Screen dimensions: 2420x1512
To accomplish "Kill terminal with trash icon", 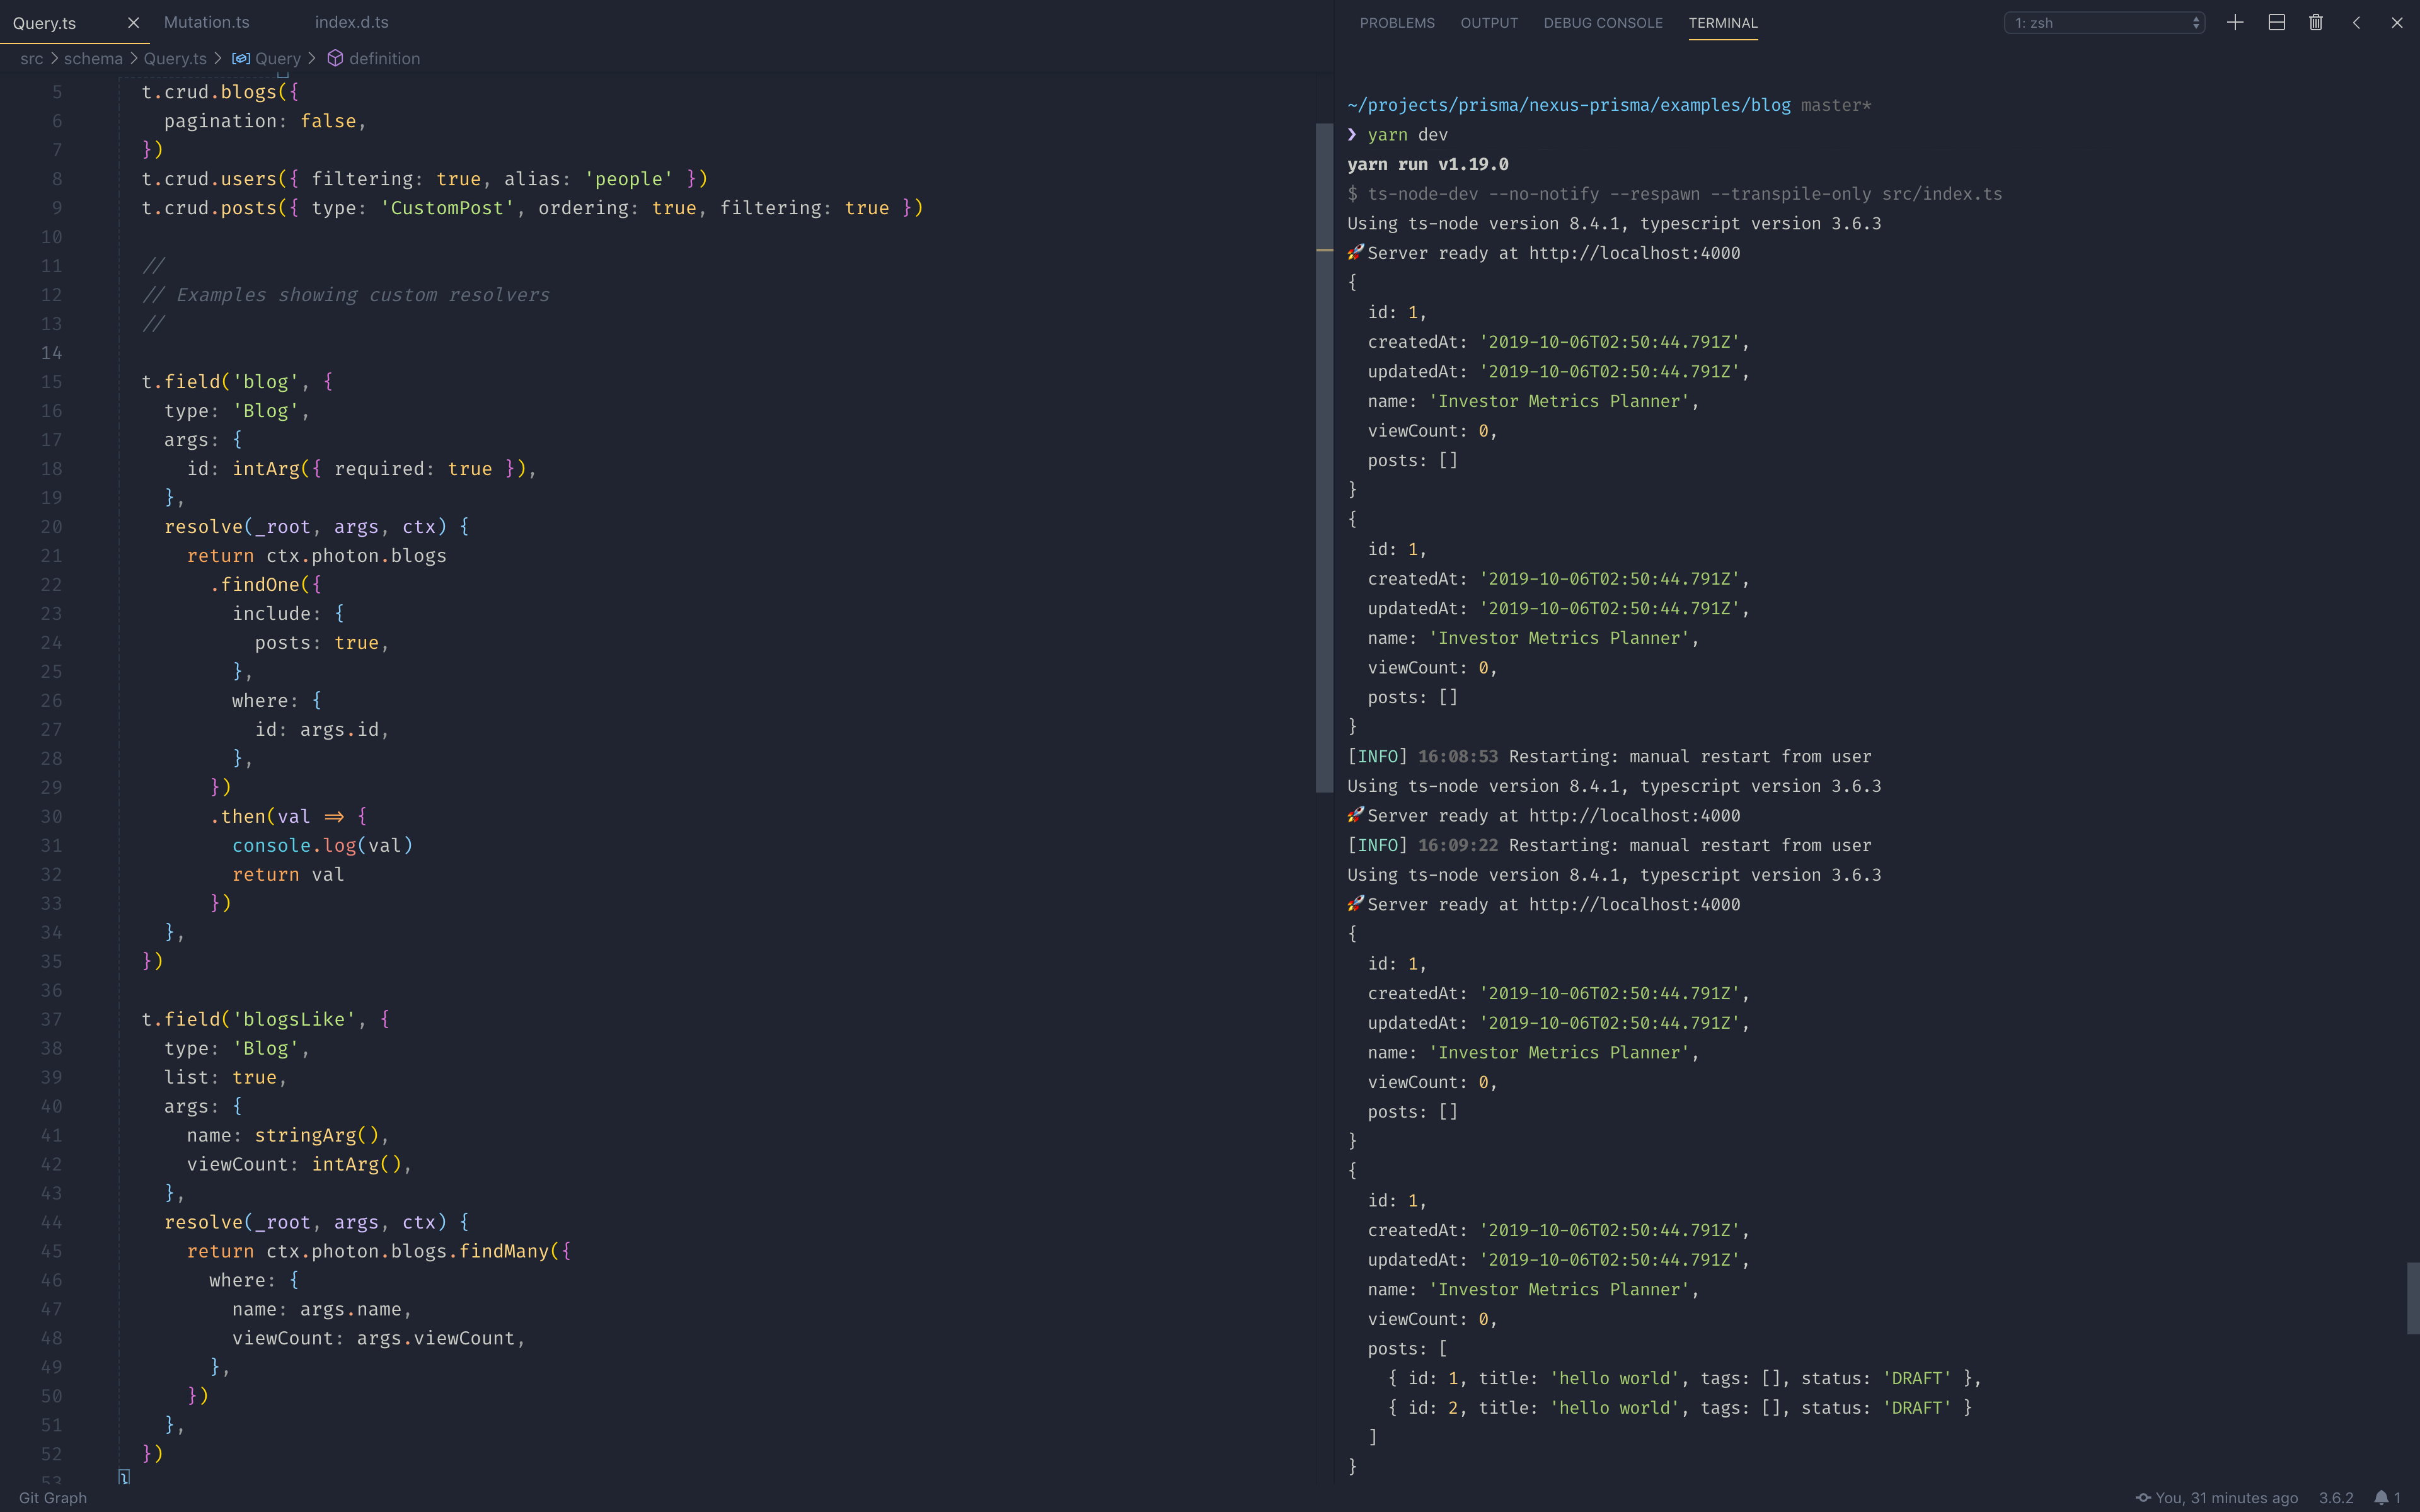I will click(x=2315, y=22).
